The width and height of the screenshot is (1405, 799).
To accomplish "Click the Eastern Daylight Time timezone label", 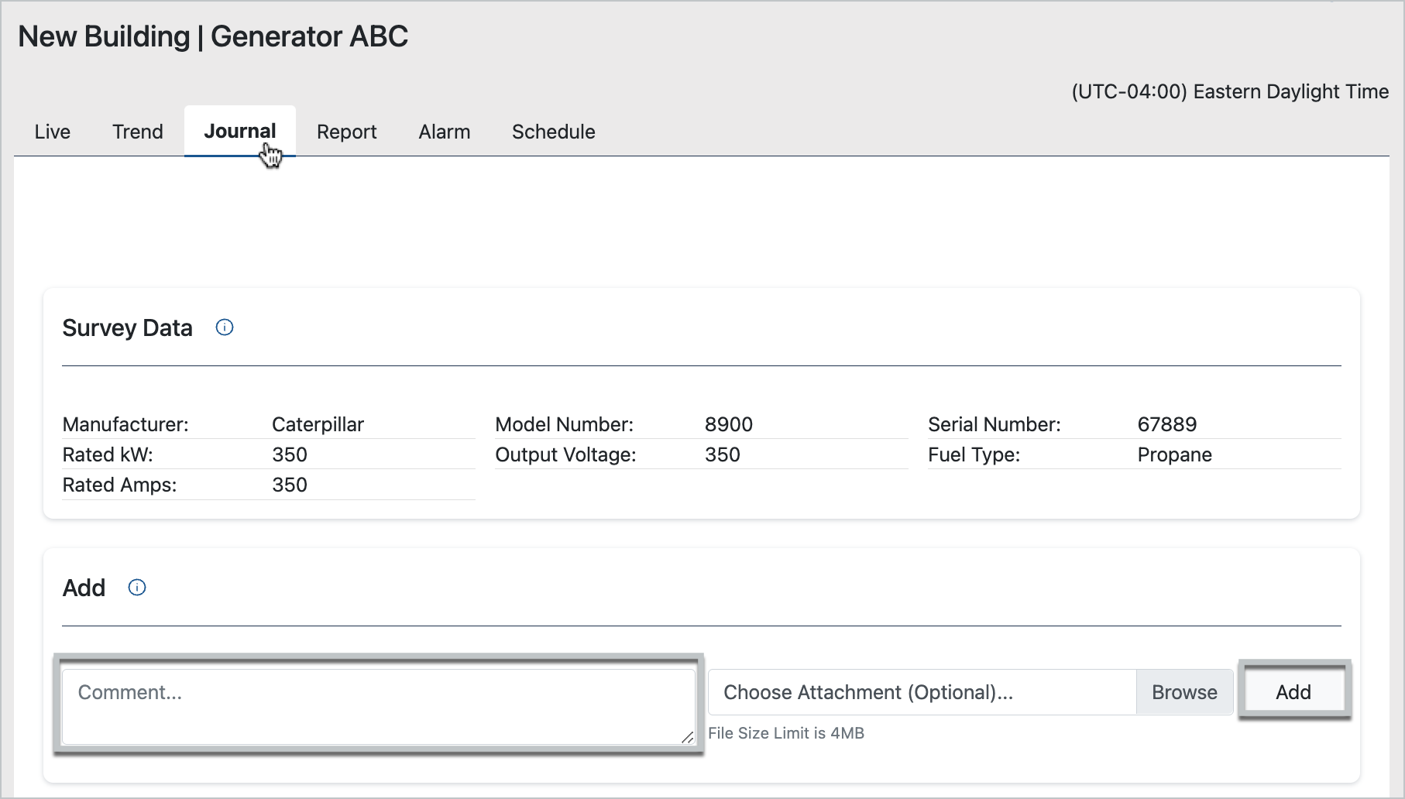I will 1230,91.
